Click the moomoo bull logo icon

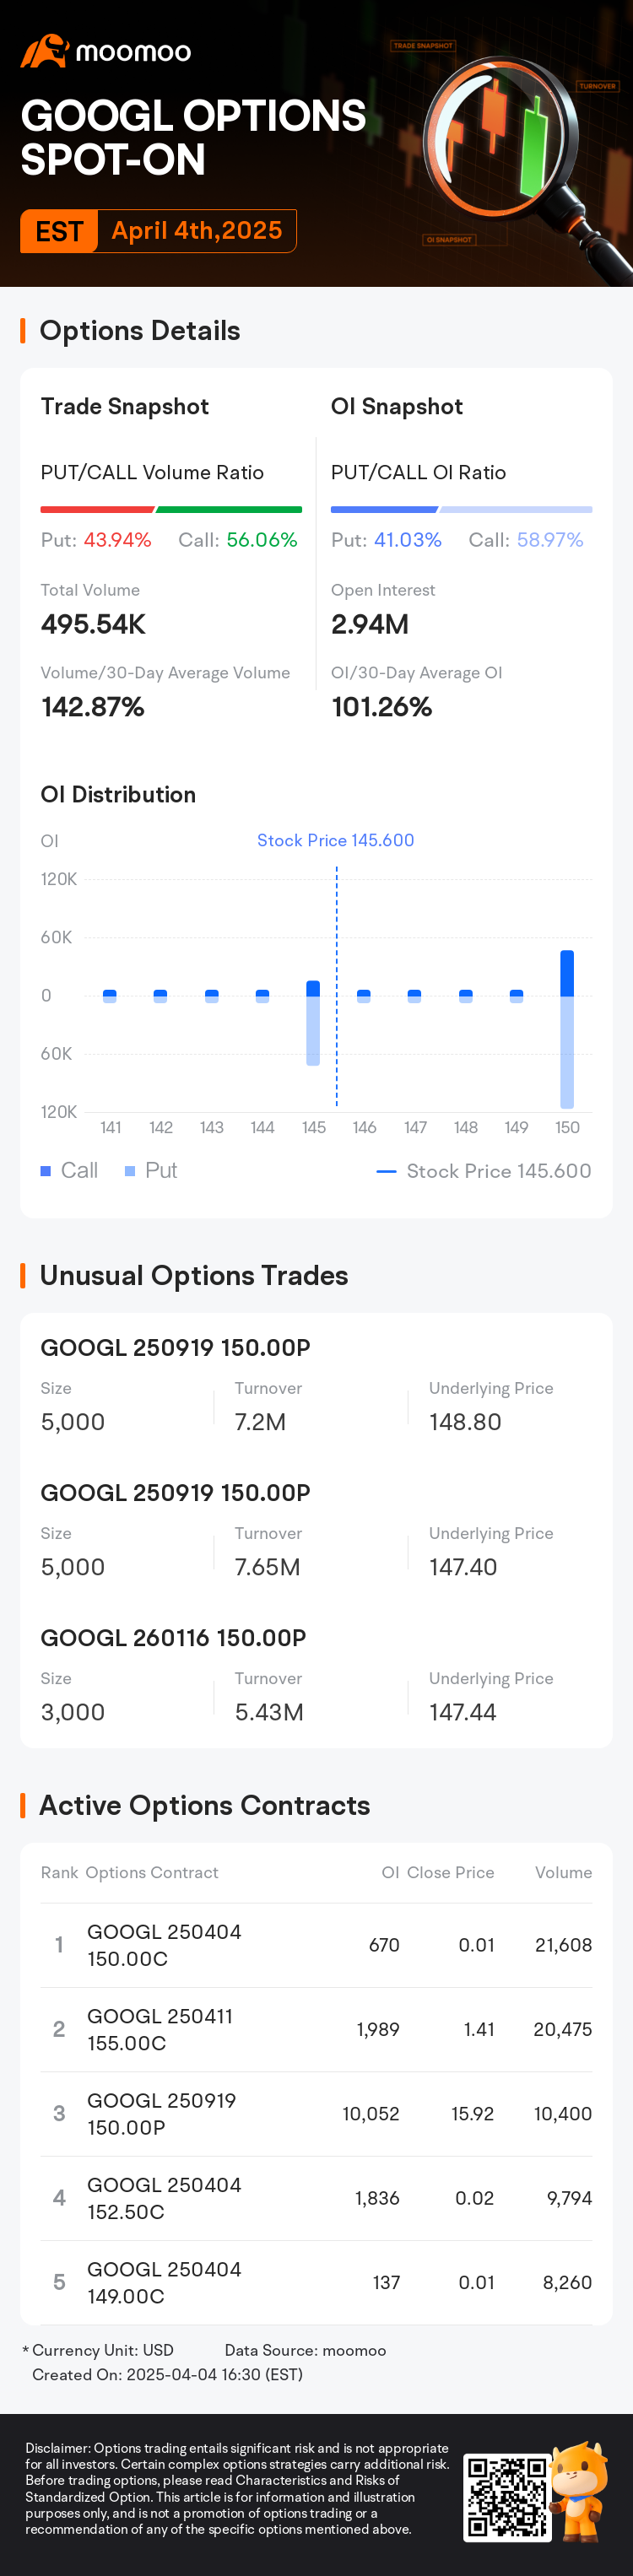tap(44, 51)
